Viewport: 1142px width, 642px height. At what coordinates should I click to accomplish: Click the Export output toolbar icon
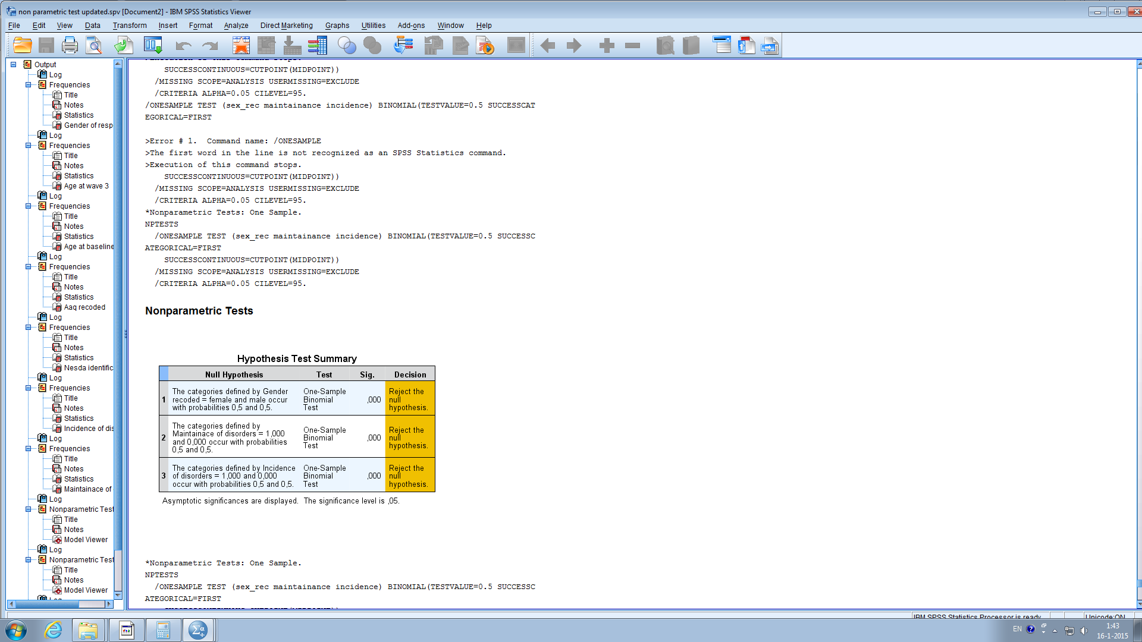coord(124,45)
